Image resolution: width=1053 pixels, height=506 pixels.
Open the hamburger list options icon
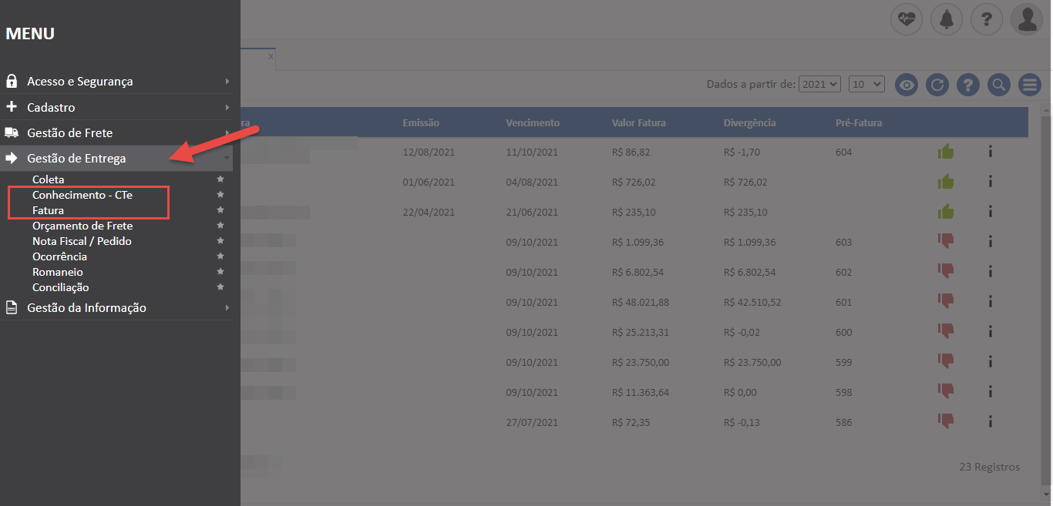point(1030,85)
